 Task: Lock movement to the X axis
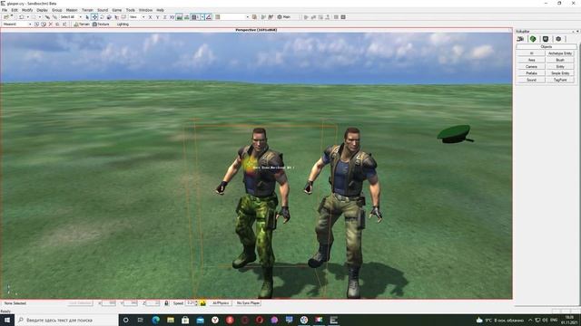[150, 17]
